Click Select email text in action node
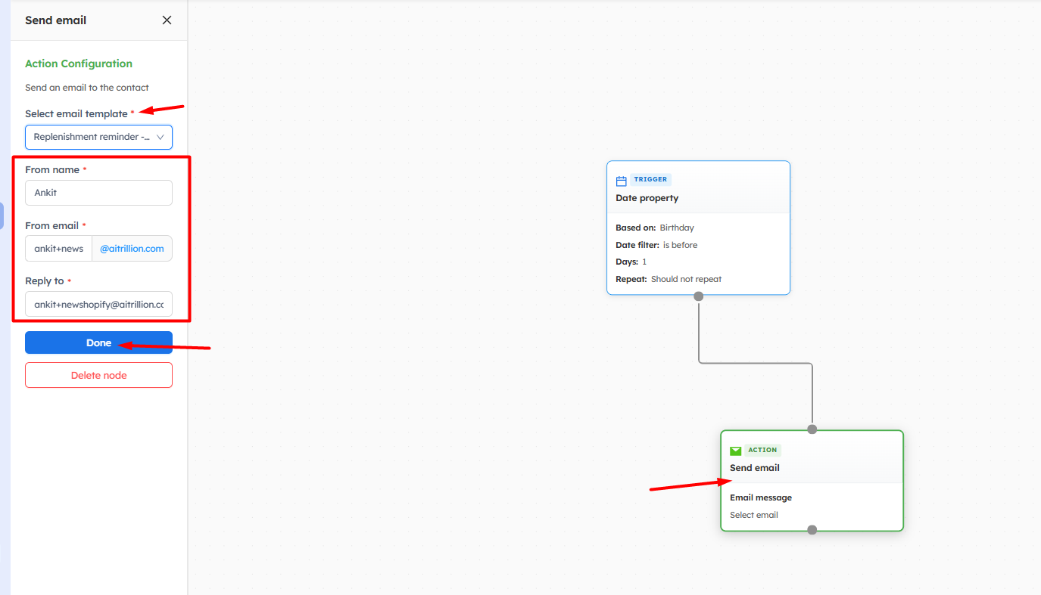This screenshot has height=595, width=1041. tap(754, 515)
